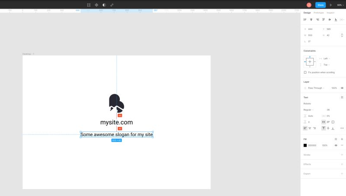Click the Create link icon in toolbar
This screenshot has height=196, width=346.
112,5
